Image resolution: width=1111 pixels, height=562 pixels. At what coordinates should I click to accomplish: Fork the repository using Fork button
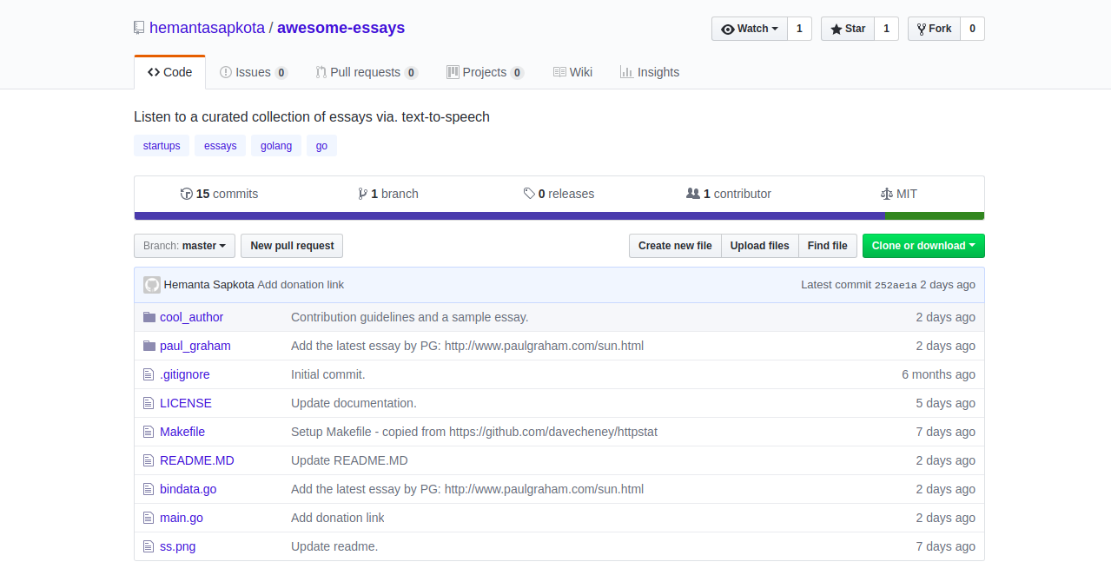tap(934, 29)
